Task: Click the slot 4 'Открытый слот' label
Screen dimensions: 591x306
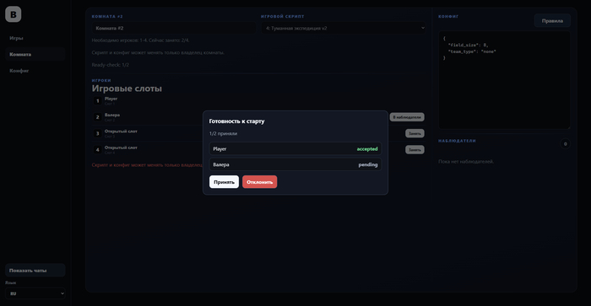Action: click(x=121, y=148)
